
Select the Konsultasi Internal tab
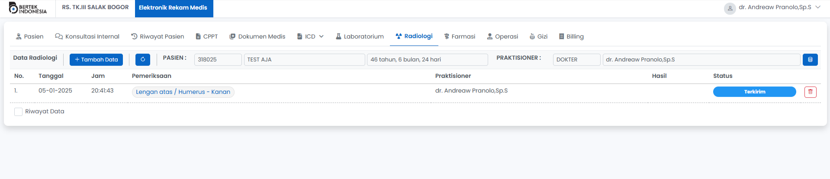(87, 36)
